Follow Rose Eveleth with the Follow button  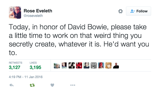(x=138, y=11)
